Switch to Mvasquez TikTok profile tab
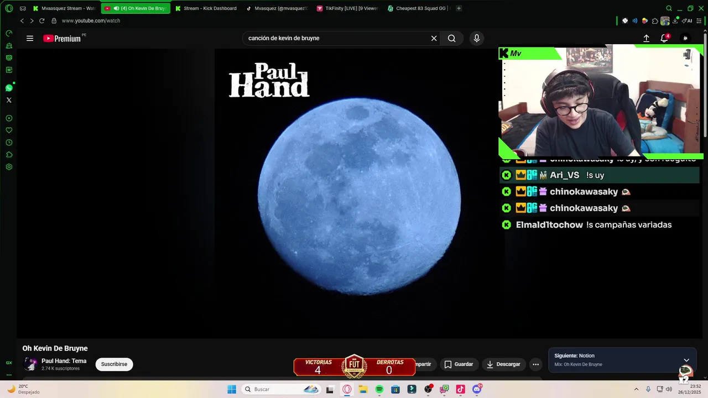 pyautogui.click(x=277, y=8)
